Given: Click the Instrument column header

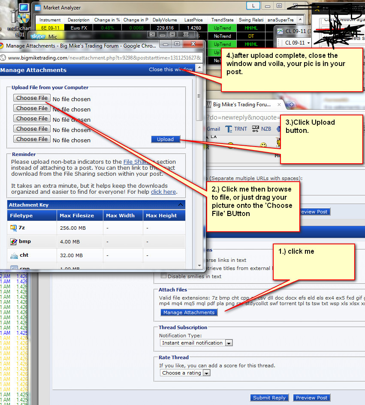Looking at the screenshot, I should click(x=50, y=20).
